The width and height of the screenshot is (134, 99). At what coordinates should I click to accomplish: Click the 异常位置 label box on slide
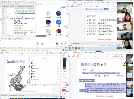(119, 76)
